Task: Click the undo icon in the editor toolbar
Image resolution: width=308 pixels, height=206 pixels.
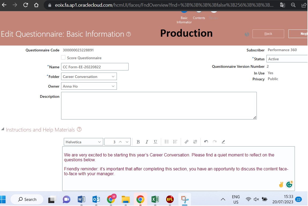Action: tap(206, 142)
